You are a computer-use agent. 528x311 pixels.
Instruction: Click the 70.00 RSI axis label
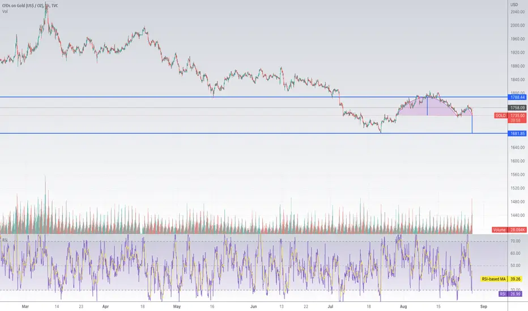coord(516,241)
